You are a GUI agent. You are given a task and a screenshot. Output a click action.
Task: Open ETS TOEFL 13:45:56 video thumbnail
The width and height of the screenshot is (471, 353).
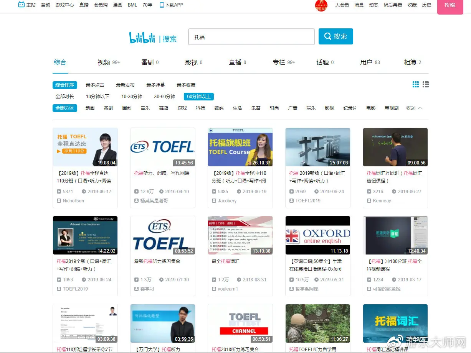coord(163,147)
